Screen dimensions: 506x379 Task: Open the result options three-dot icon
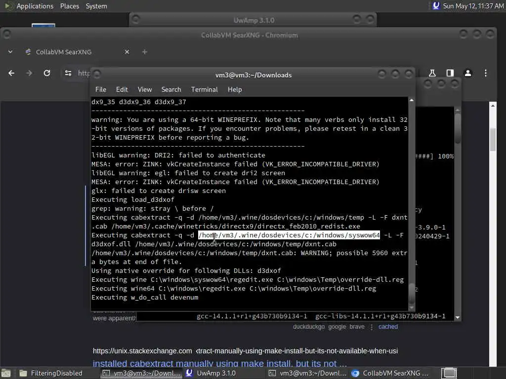coord(372,327)
